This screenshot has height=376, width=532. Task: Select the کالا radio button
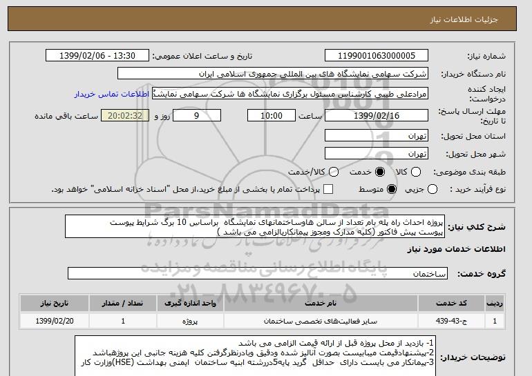click(x=416, y=172)
